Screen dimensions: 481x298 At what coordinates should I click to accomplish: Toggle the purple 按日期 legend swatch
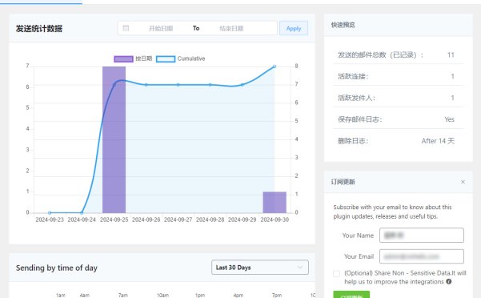123,59
